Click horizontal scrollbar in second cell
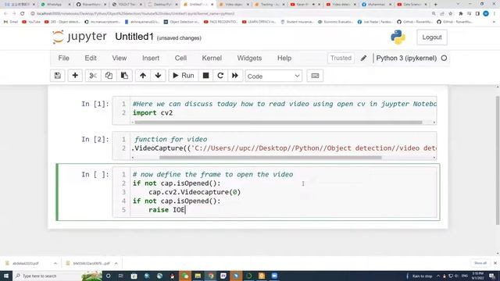The width and height of the screenshot is (500, 281). [270, 158]
